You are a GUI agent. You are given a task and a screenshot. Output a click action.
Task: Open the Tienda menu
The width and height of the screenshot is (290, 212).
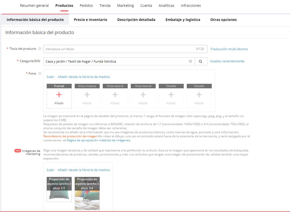click(x=105, y=6)
